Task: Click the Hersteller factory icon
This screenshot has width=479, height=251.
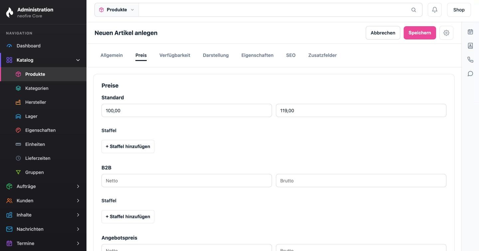Action: [18, 102]
